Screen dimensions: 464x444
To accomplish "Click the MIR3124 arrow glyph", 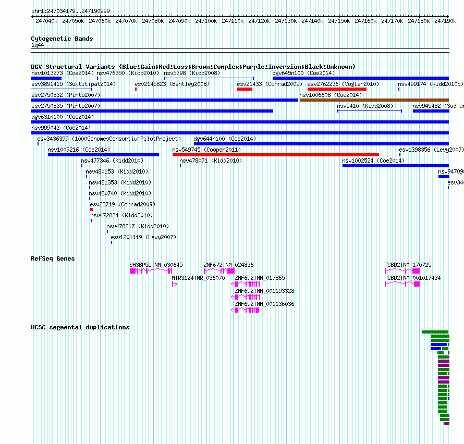I will point(175,284).
